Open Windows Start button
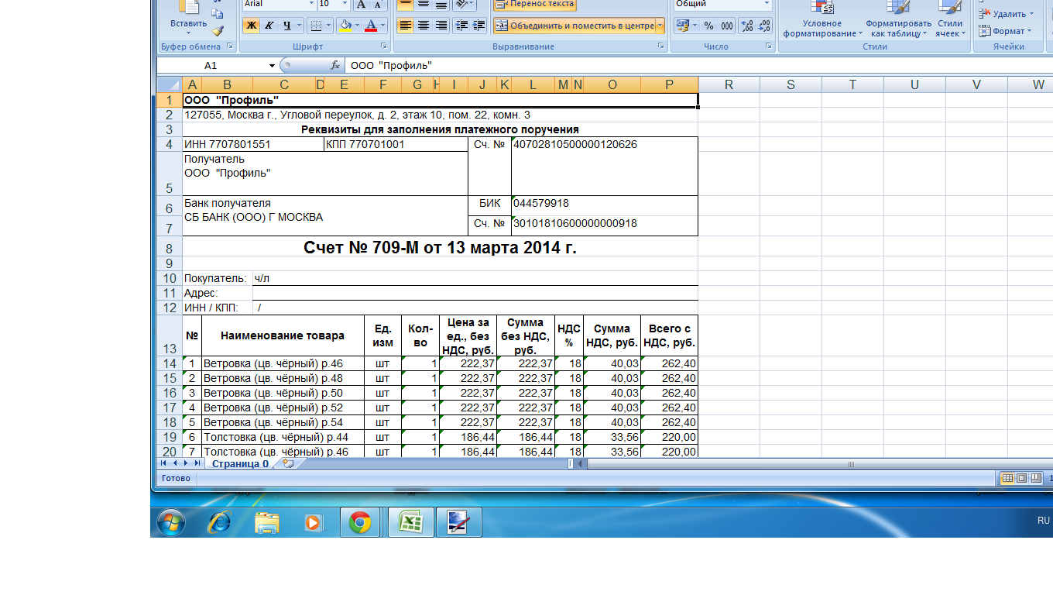The image size is (1053, 595). click(171, 522)
